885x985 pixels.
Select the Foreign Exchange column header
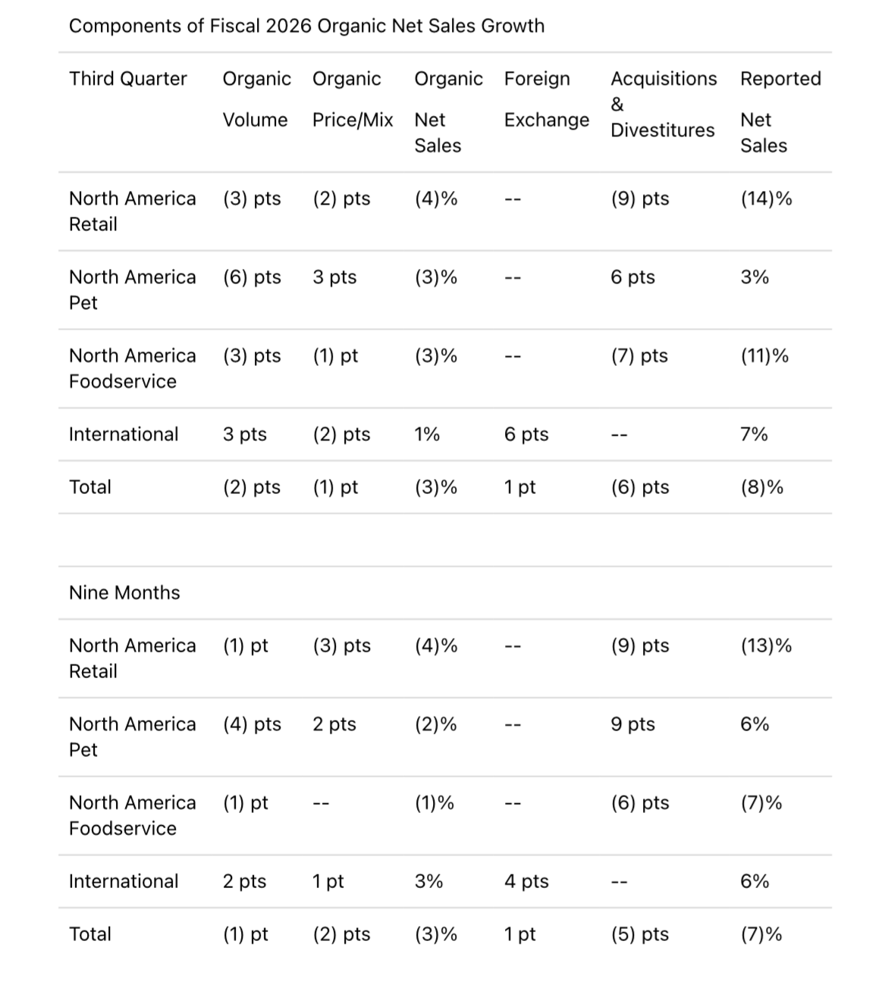[547, 99]
